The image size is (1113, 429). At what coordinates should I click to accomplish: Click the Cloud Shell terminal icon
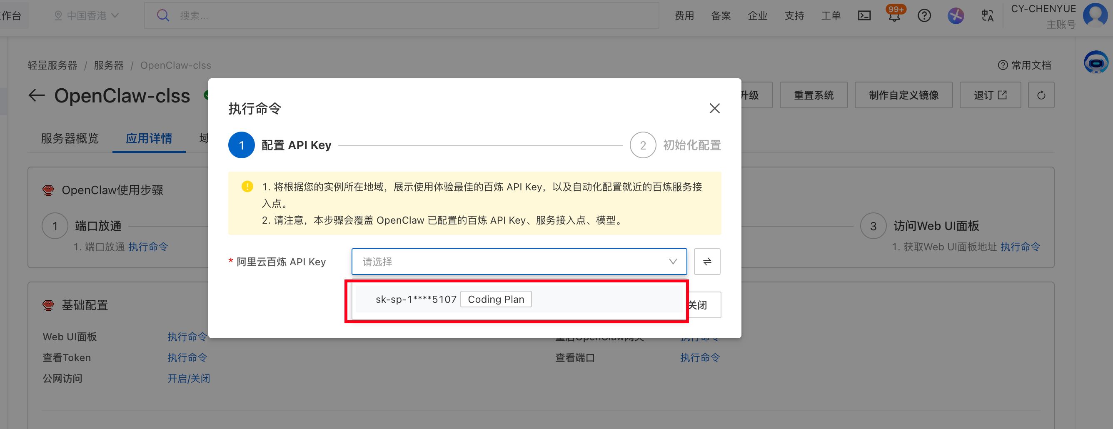[864, 16]
